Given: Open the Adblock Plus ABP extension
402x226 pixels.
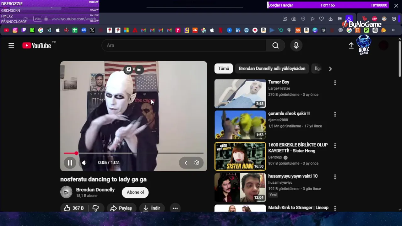Looking at the screenshot, I should tap(374, 19).
